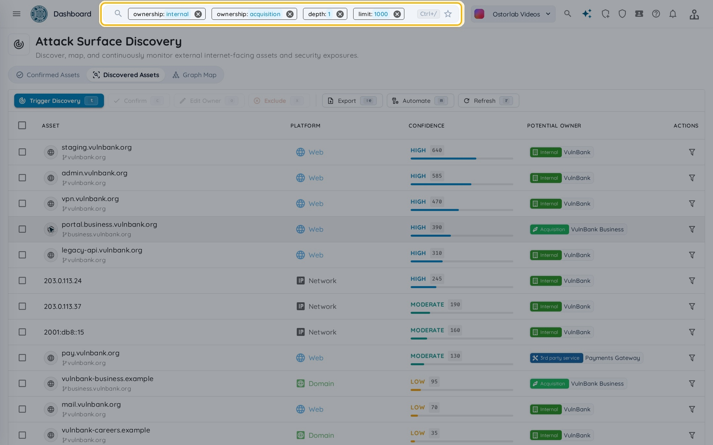Screen dimensions: 713x445
Task: Click filter icon for portal.business.vulnbank.org row
Action: (x=692, y=229)
